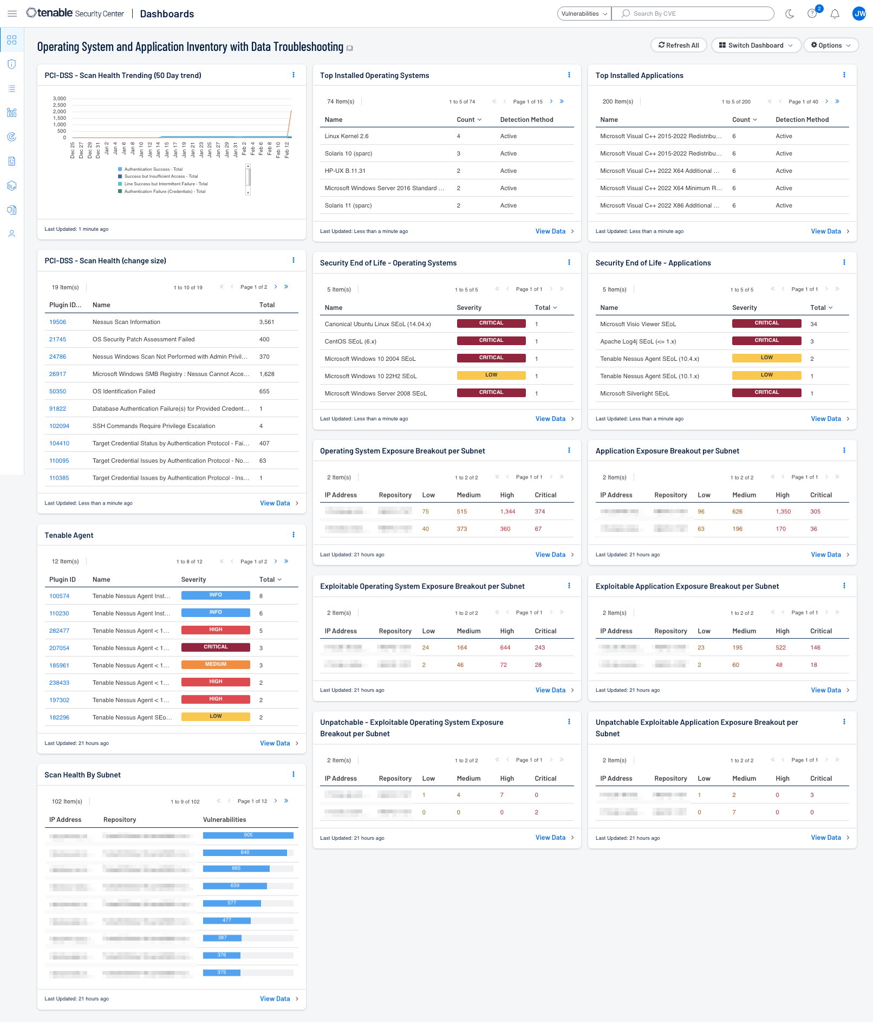Screen dimensions: 873x1024
Task: Open the Top Installed Applications kebab menu
Action: click(844, 75)
